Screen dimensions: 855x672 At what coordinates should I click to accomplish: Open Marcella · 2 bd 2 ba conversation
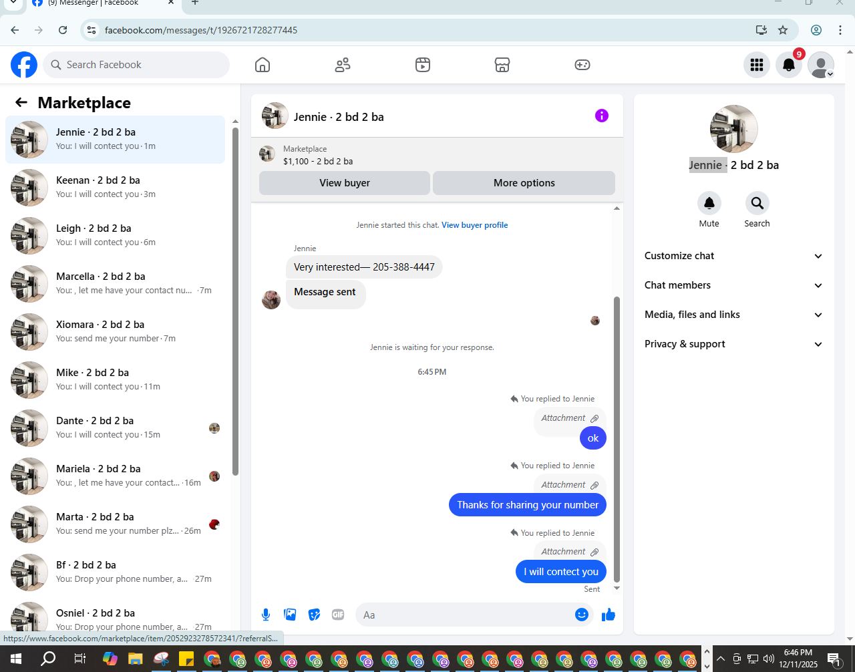click(x=116, y=283)
